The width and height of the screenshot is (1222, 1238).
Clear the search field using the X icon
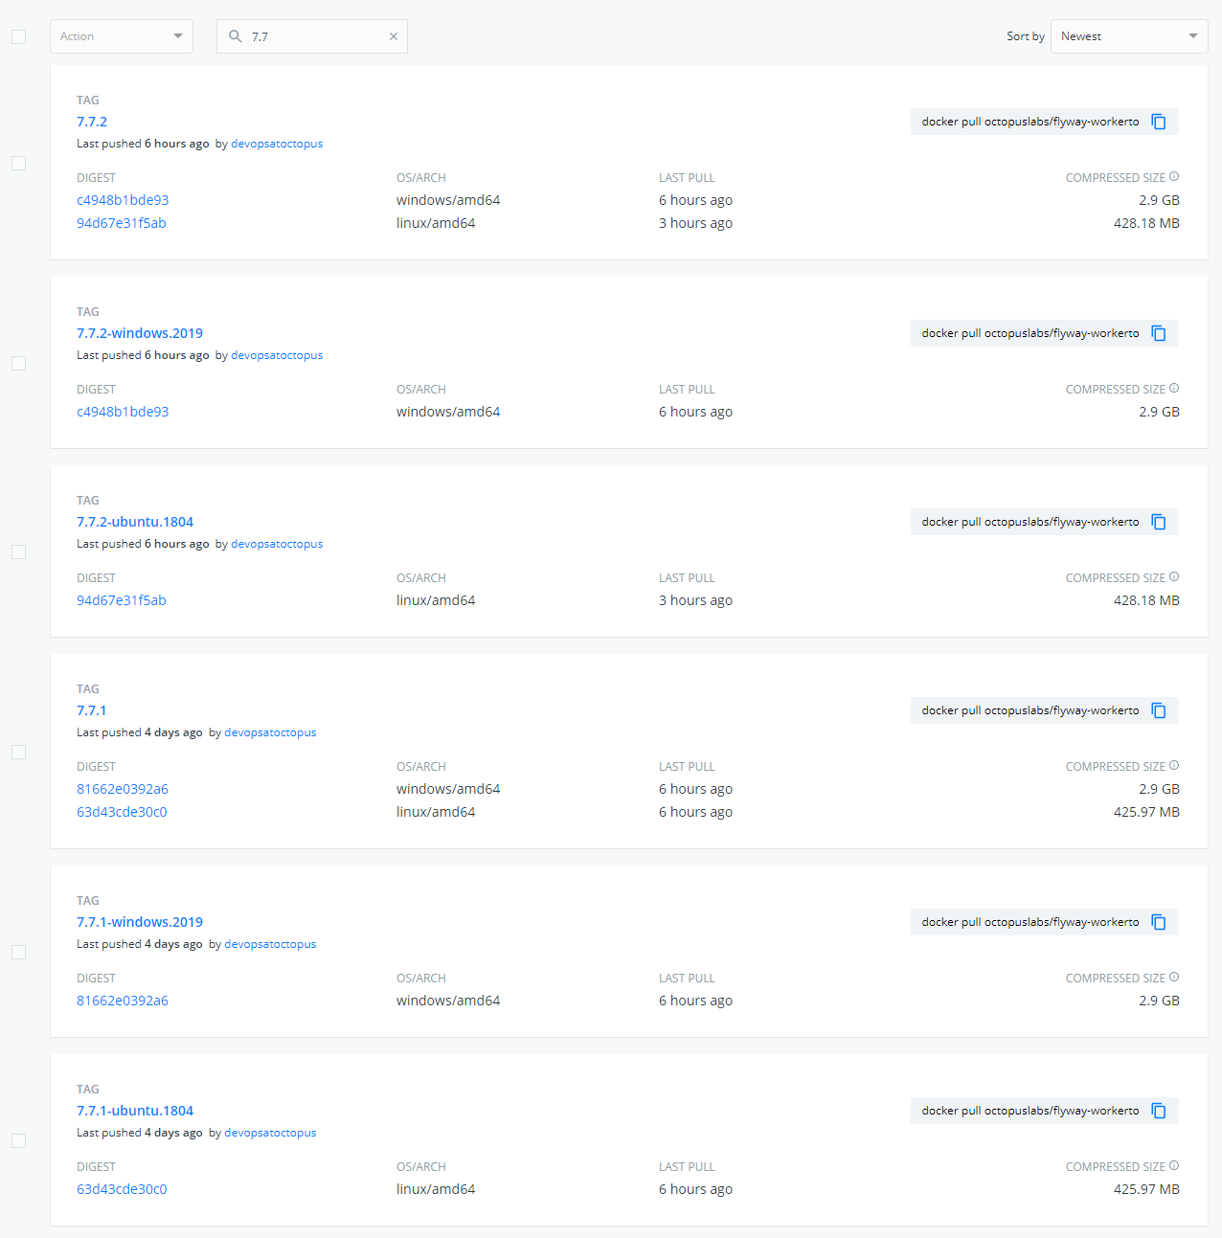(x=393, y=35)
